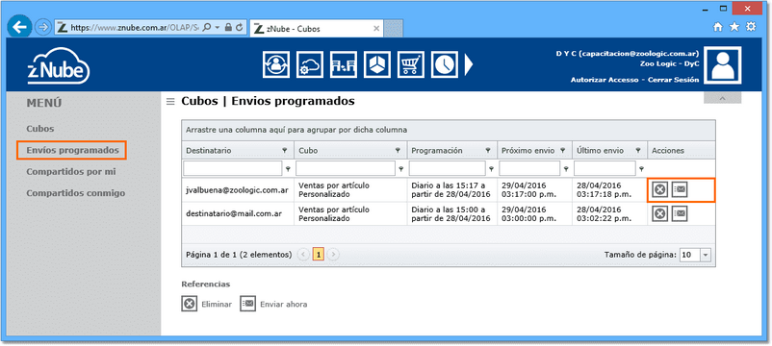Image resolution: width=772 pixels, height=346 pixels.
Task: Open the cloud settings module icon
Action: (x=310, y=64)
